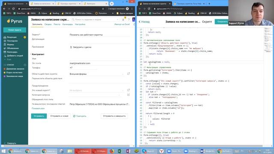Open the left browser three-dot menu

[132, 9]
